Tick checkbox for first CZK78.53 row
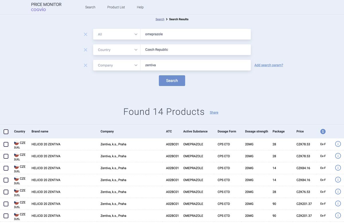Screen dimensions: 344x223 pos(6,144)
